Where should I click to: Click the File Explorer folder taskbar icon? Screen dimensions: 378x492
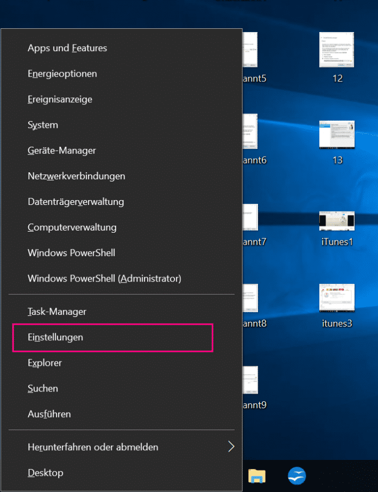[257, 475]
